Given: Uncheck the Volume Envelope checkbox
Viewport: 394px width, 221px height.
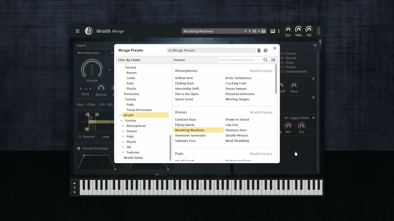Looking at the screenshot, I should (x=79, y=148).
